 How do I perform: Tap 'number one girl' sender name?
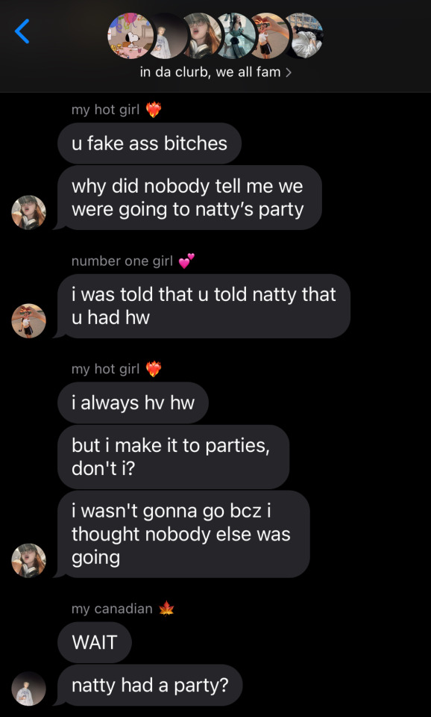coord(122,261)
